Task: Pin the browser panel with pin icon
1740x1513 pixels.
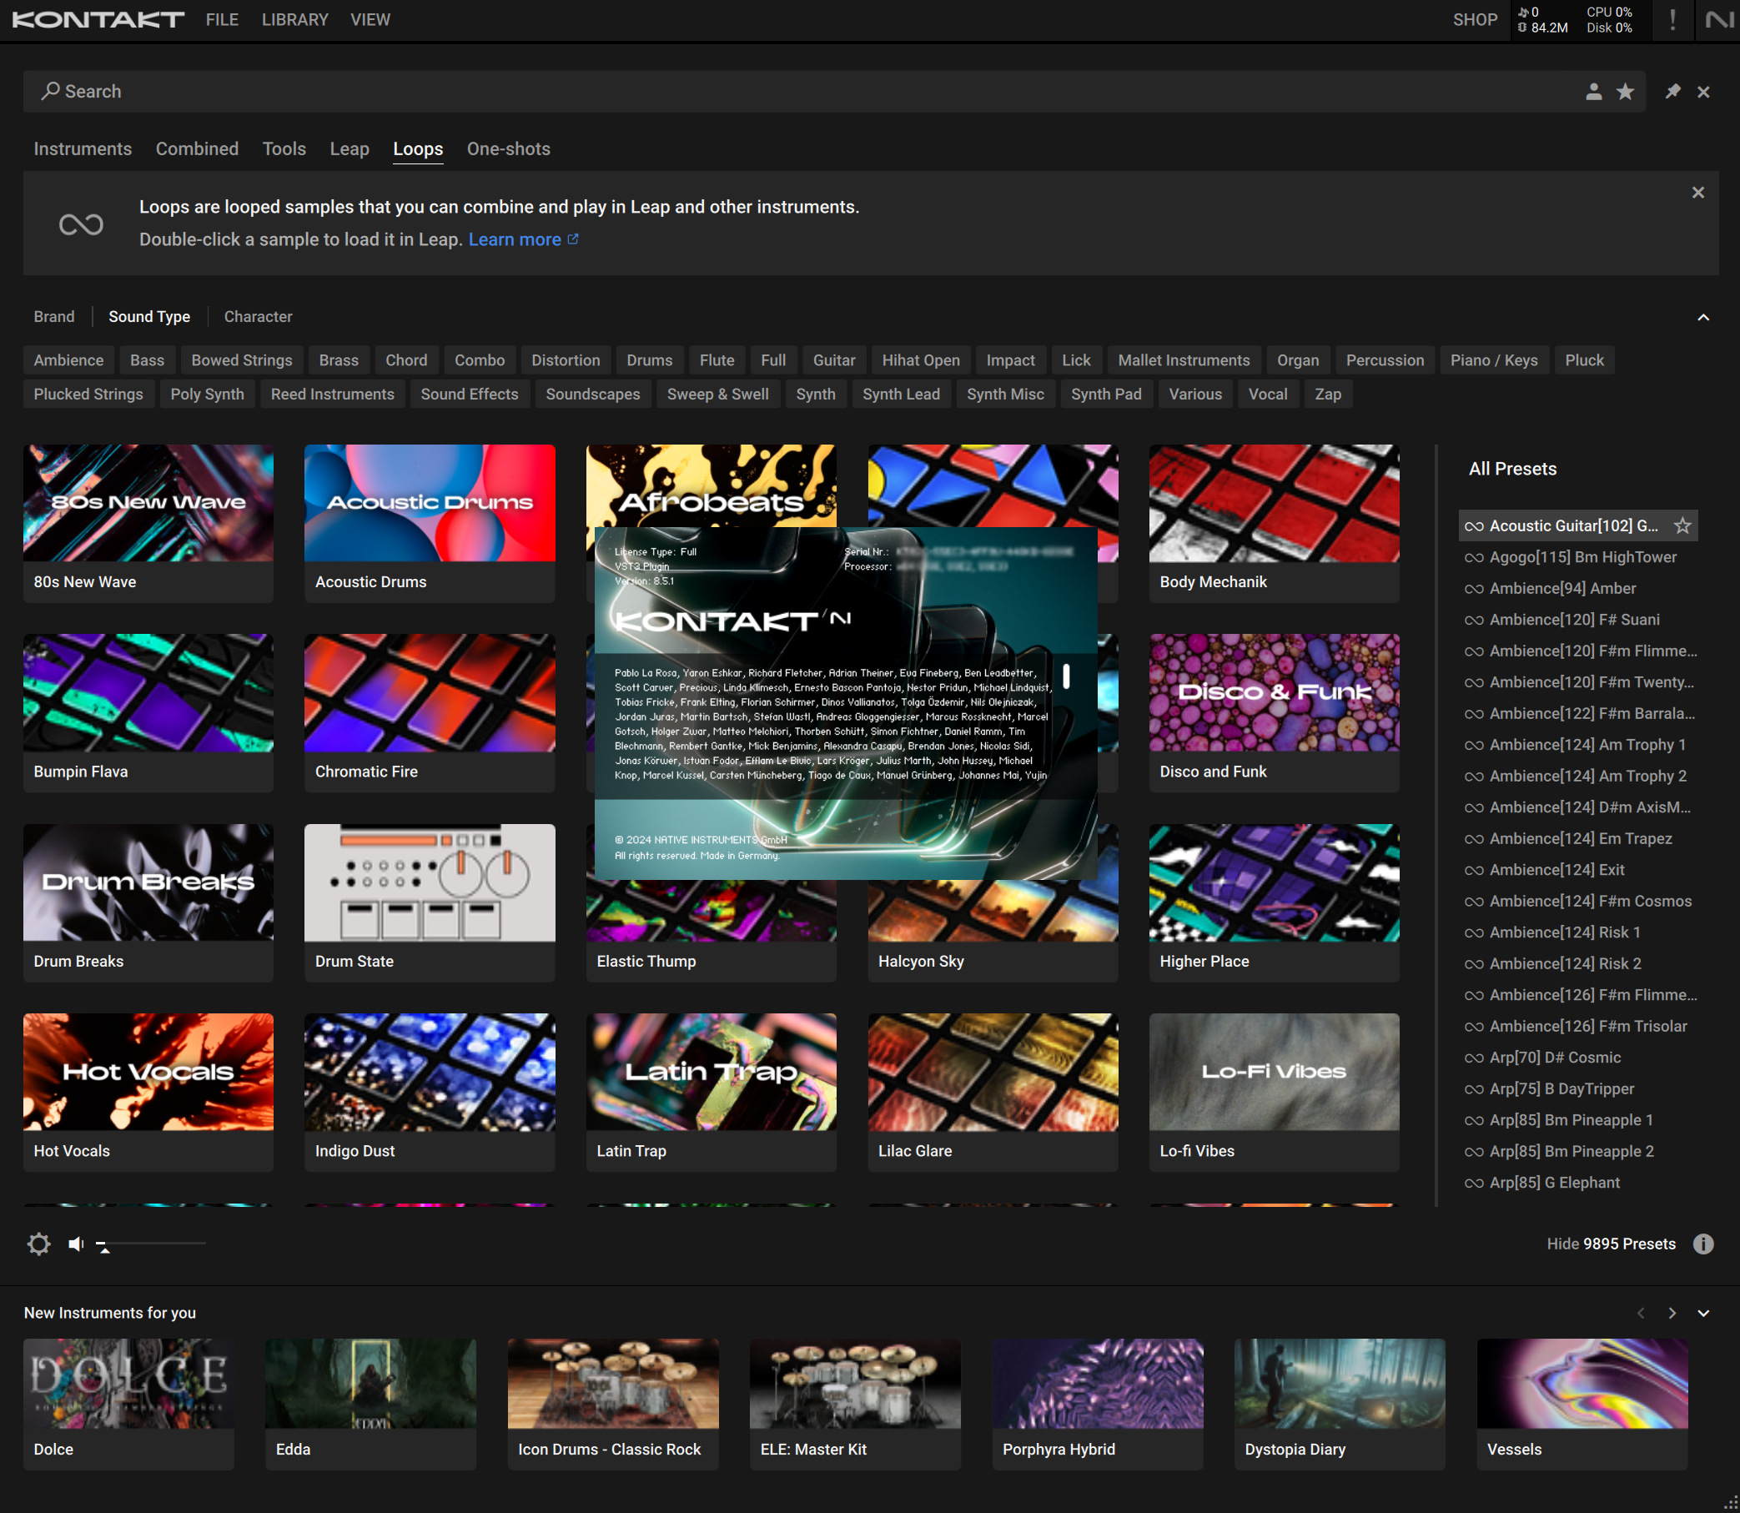Action: click(x=1672, y=91)
